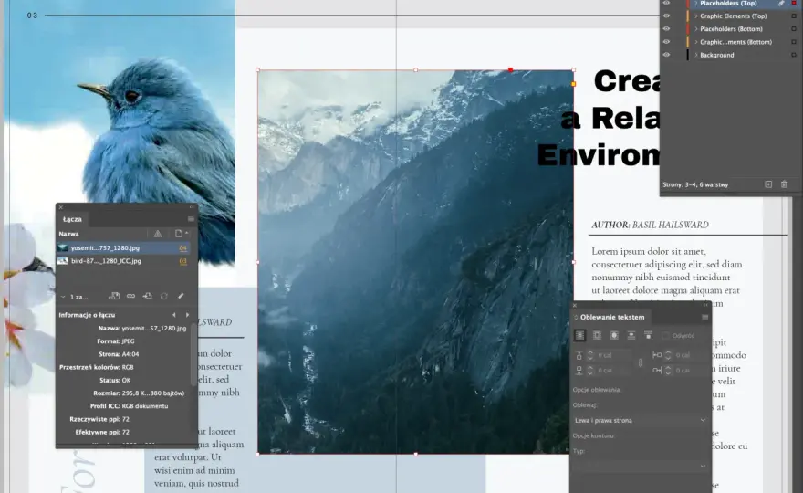
Task: Open the Typ contour options dropdown
Action: pyautogui.click(x=640, y=467)
